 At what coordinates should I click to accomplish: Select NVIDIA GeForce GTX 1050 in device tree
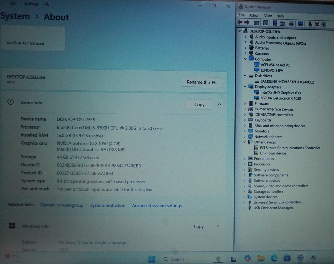point(281,98)
